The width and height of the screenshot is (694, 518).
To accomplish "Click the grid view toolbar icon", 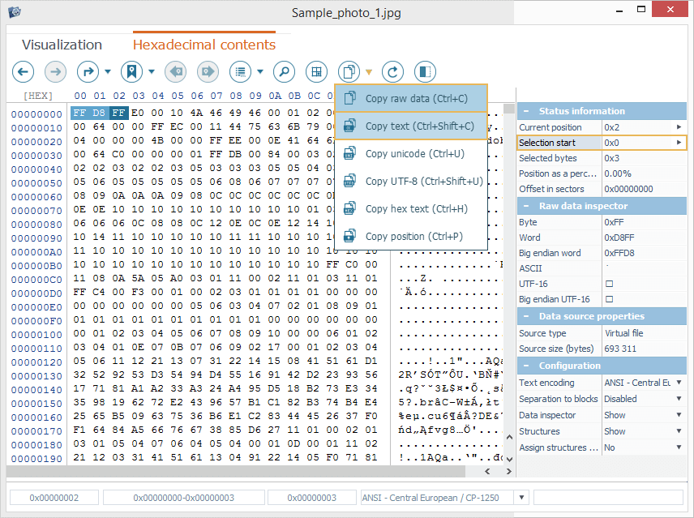I will click(316, 71).
